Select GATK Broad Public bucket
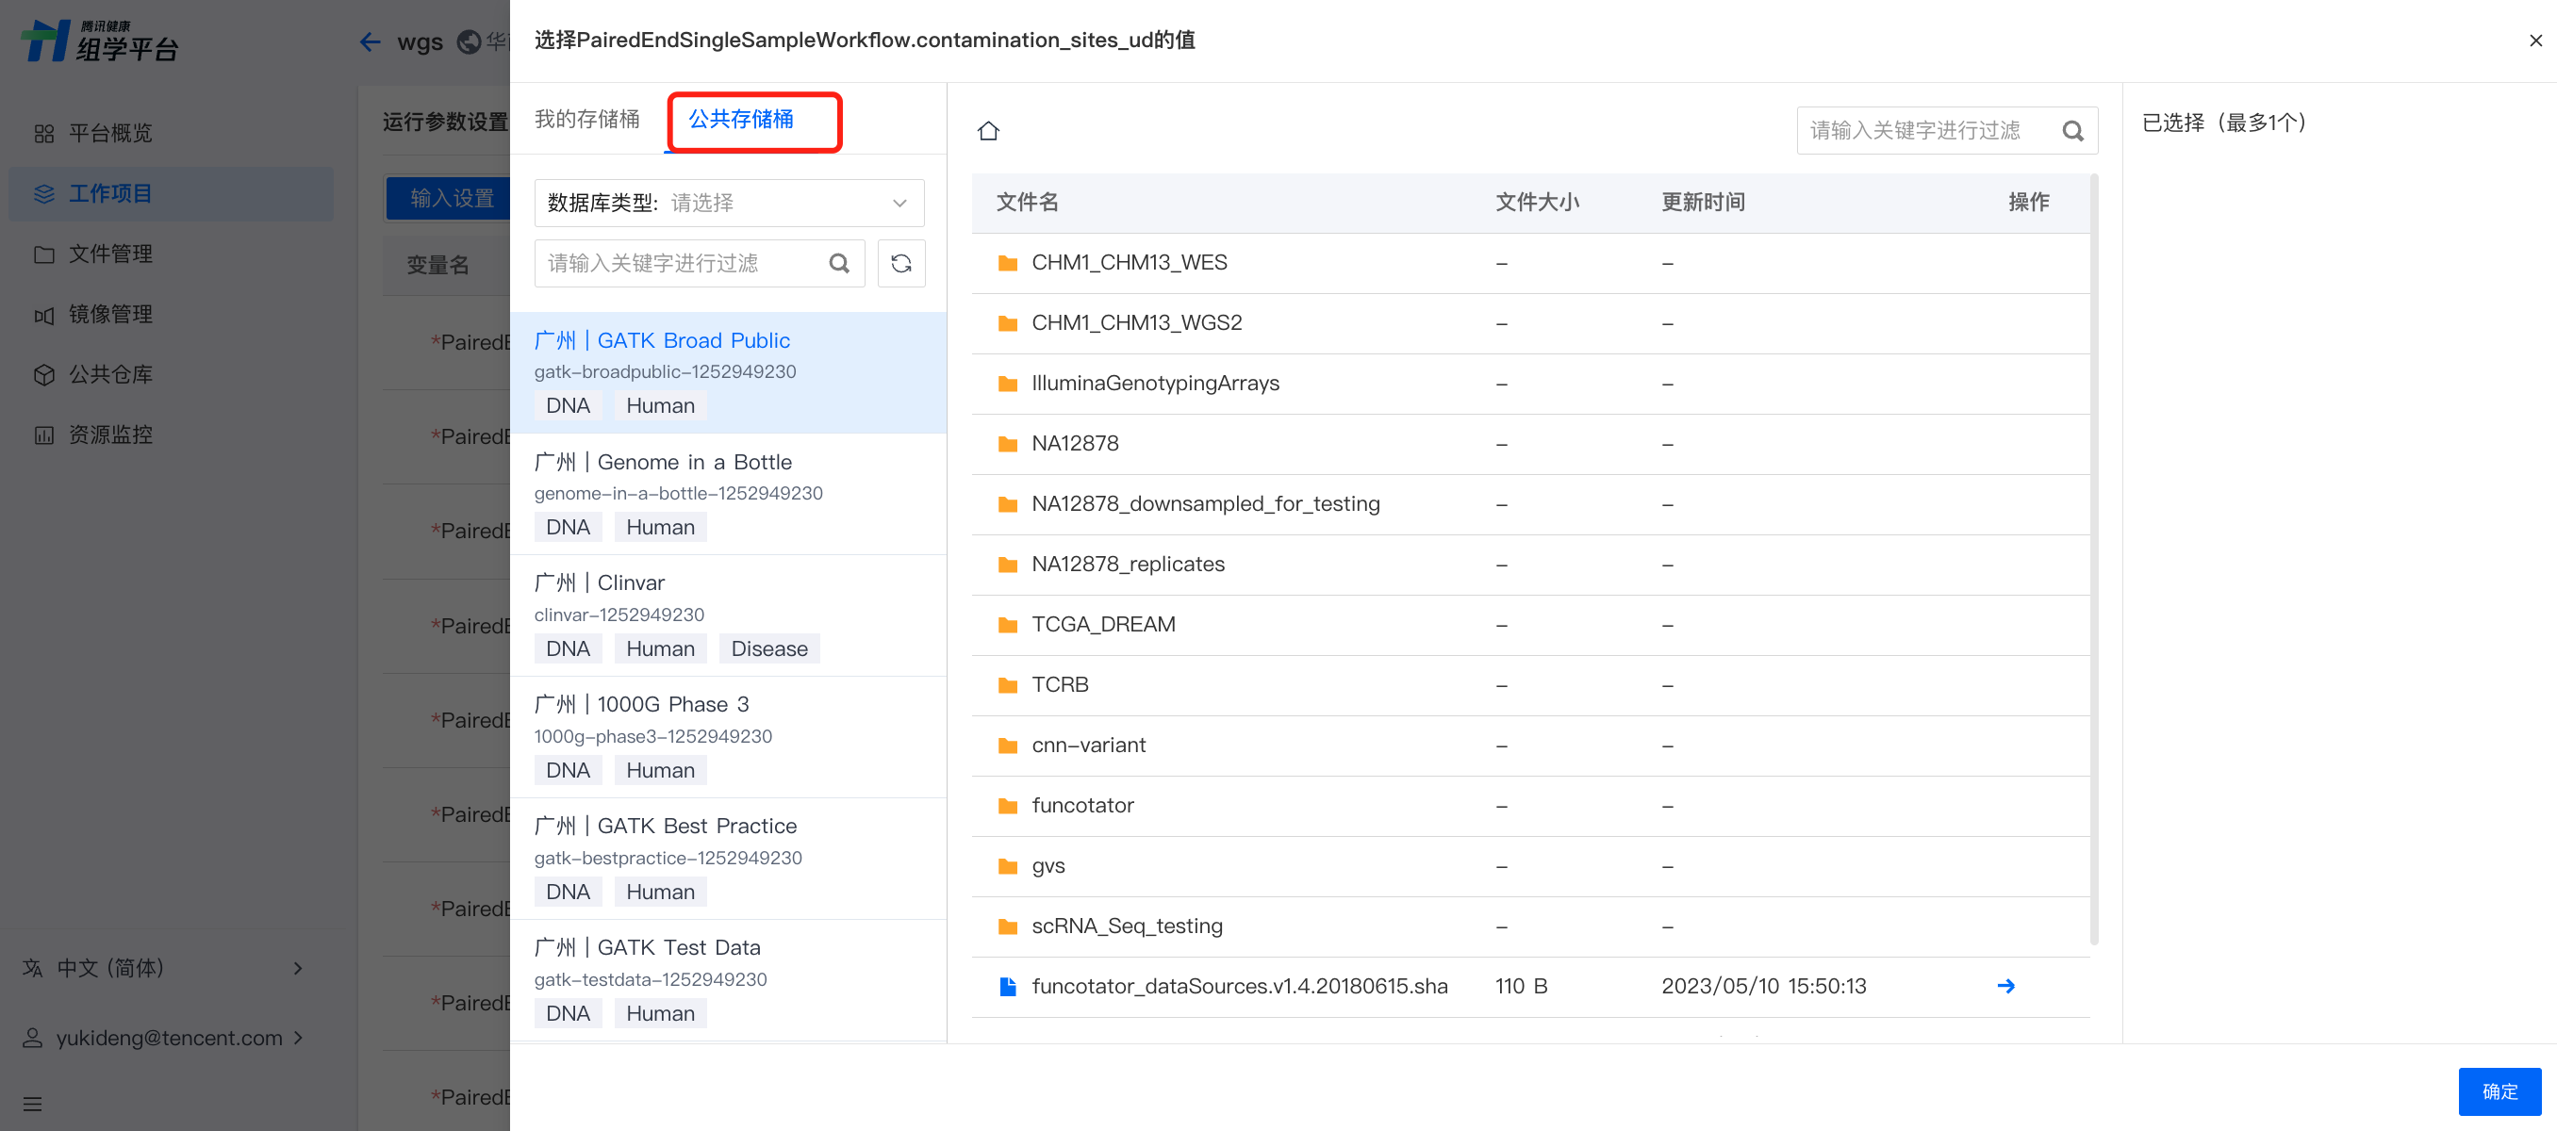The width and height of the screenshot is (2557, 1131). (x=729, y=373)
